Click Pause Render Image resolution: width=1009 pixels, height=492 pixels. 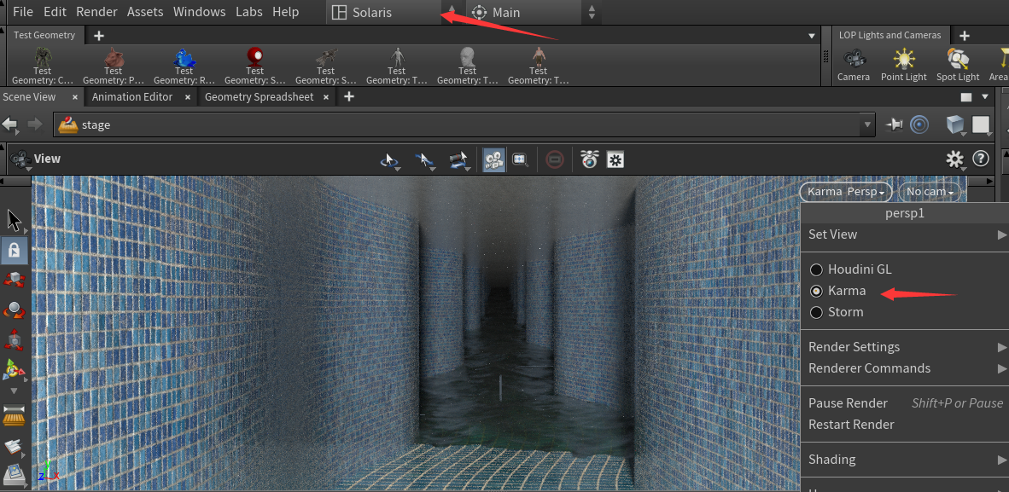pos(848,402)
